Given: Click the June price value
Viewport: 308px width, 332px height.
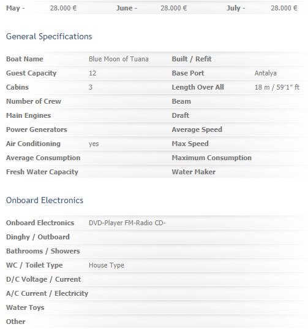Looking at the screenshot, I should (x=174, y=8).
